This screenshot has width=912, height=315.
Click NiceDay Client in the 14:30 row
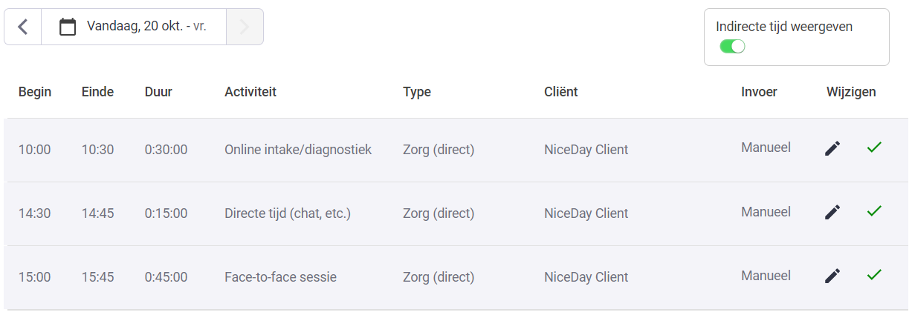coord(586,213)
